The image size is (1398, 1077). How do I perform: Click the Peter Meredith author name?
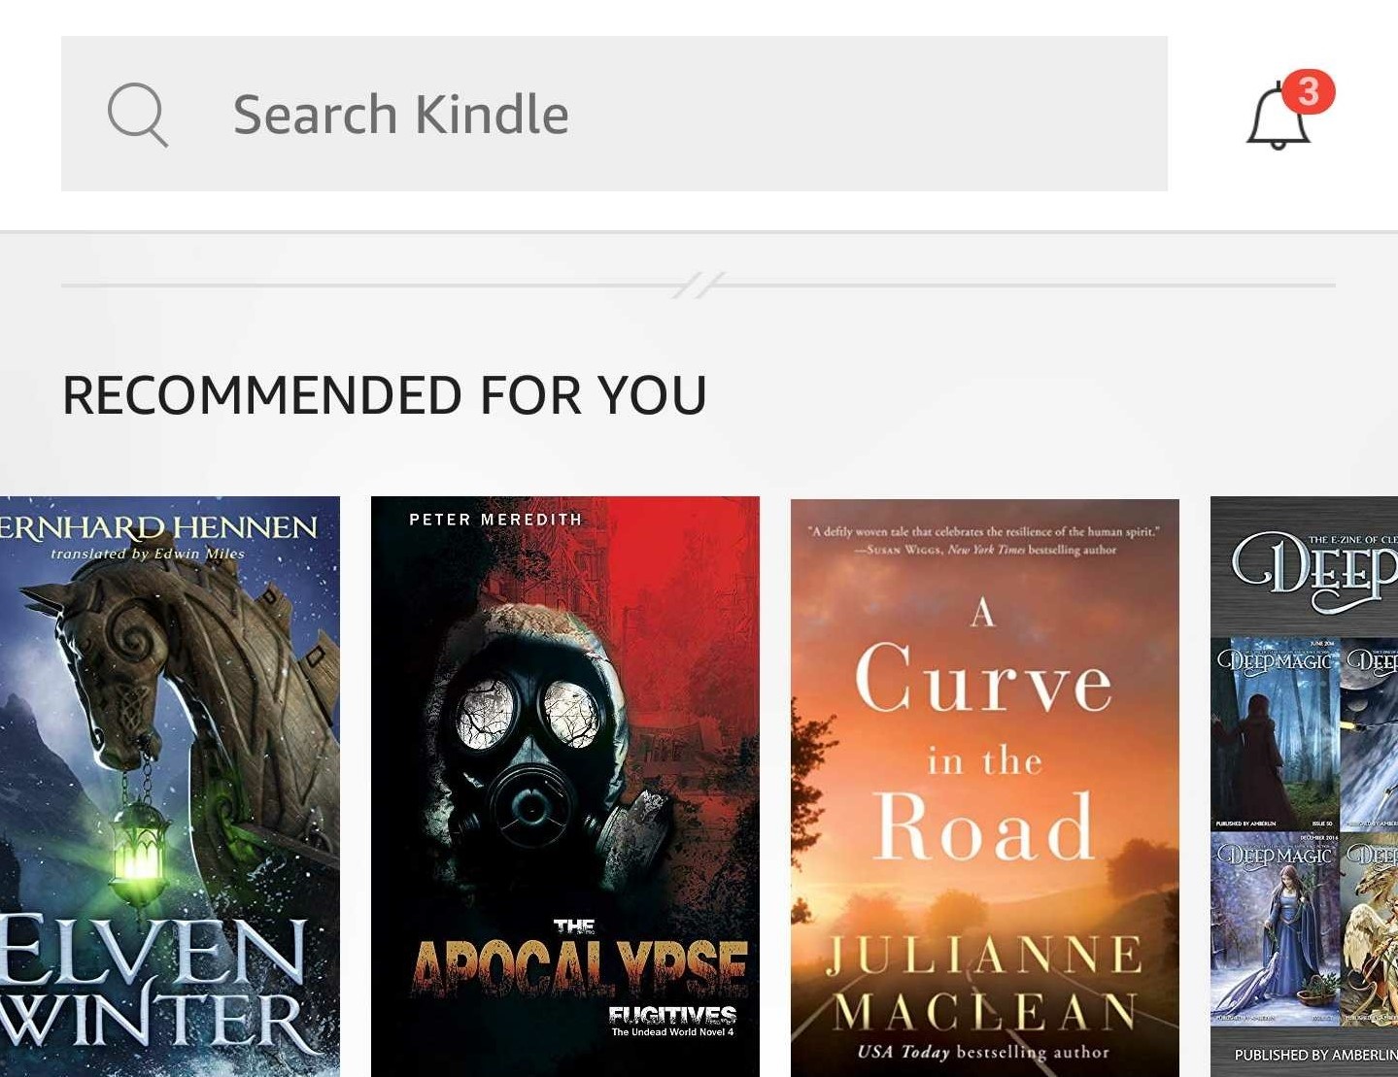(495, 520)
